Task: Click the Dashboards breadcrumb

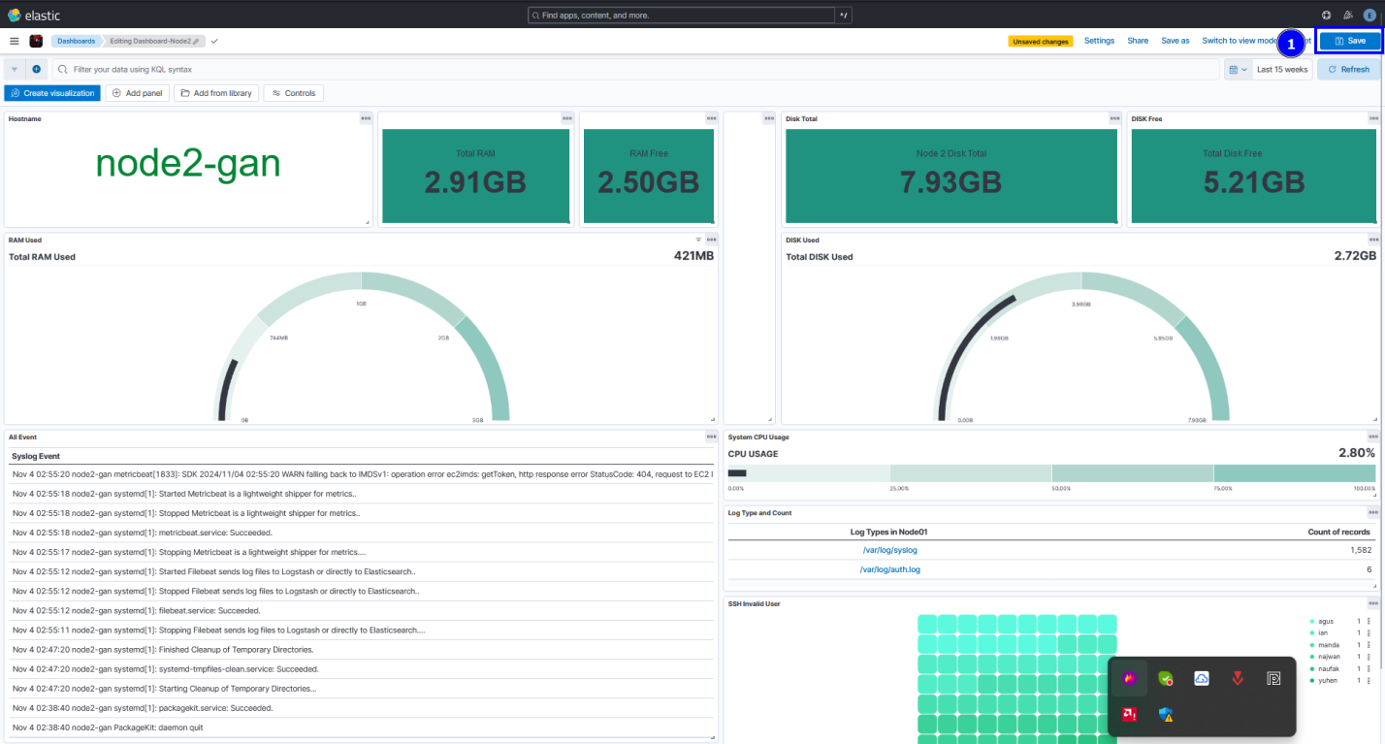Action: [x=77, y=41]
